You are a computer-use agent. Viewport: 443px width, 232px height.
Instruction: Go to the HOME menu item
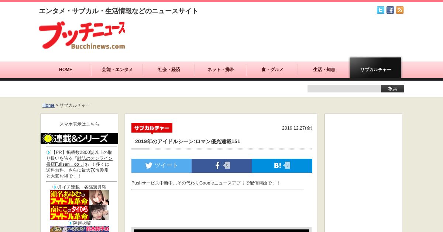click(x=66, y=70)
